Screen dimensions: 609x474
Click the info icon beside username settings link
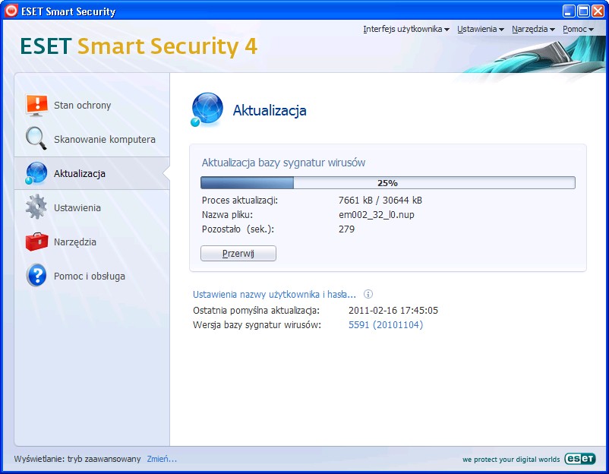(368, 294)
